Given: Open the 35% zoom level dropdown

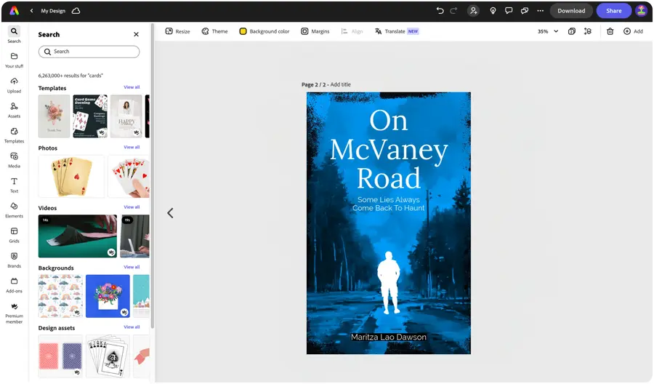Looking at the screenshot, I should tap(548, 31).
